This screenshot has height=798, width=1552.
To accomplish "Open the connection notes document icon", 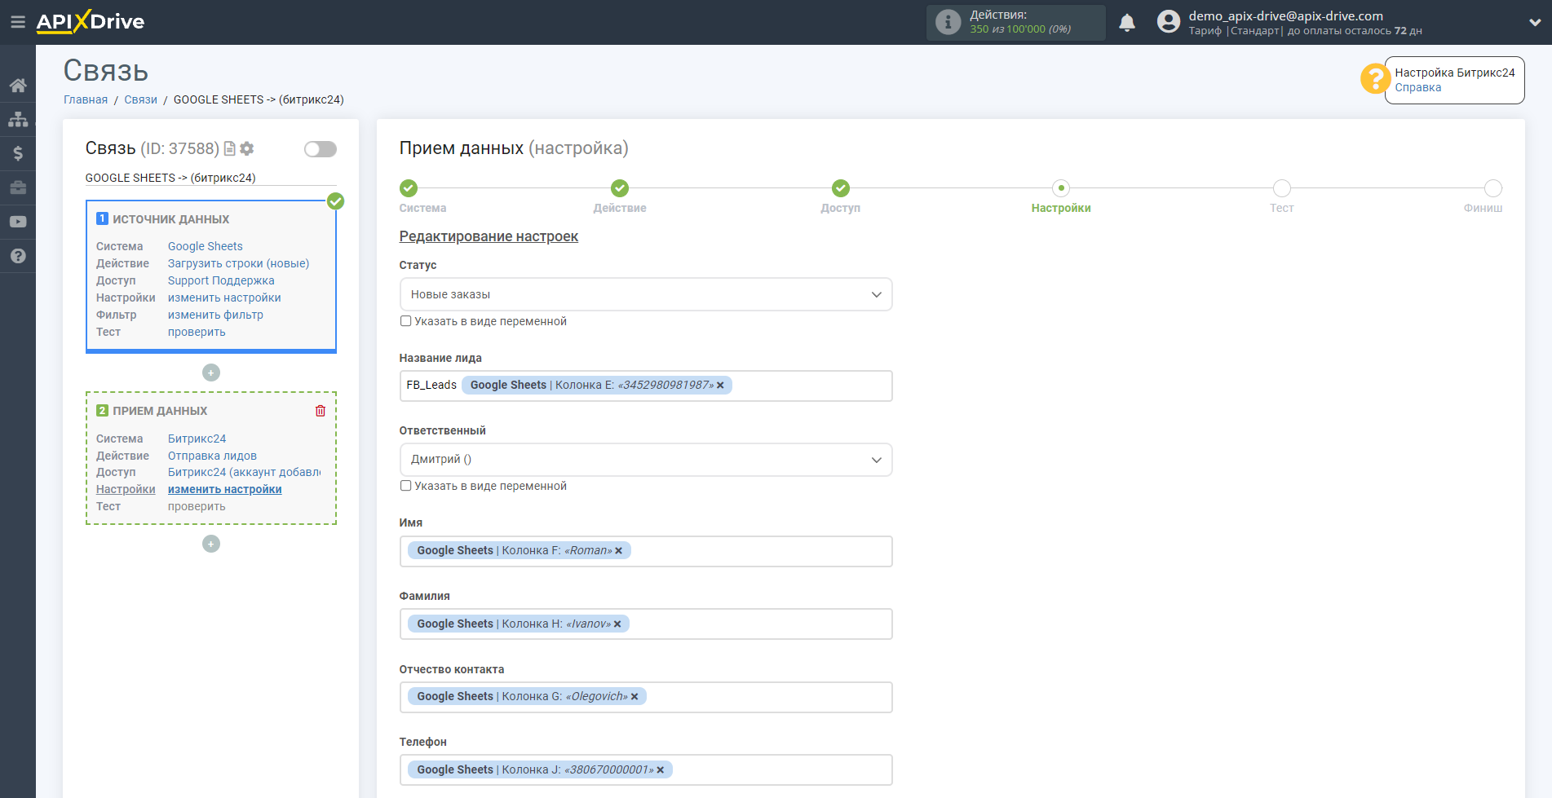I will coord(230,148).
